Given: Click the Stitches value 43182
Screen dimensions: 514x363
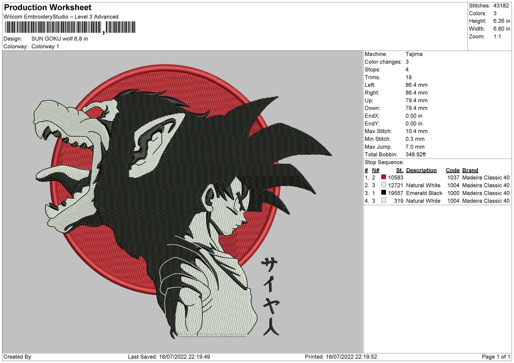Looking at the screenshot, I should pos(501,6).
